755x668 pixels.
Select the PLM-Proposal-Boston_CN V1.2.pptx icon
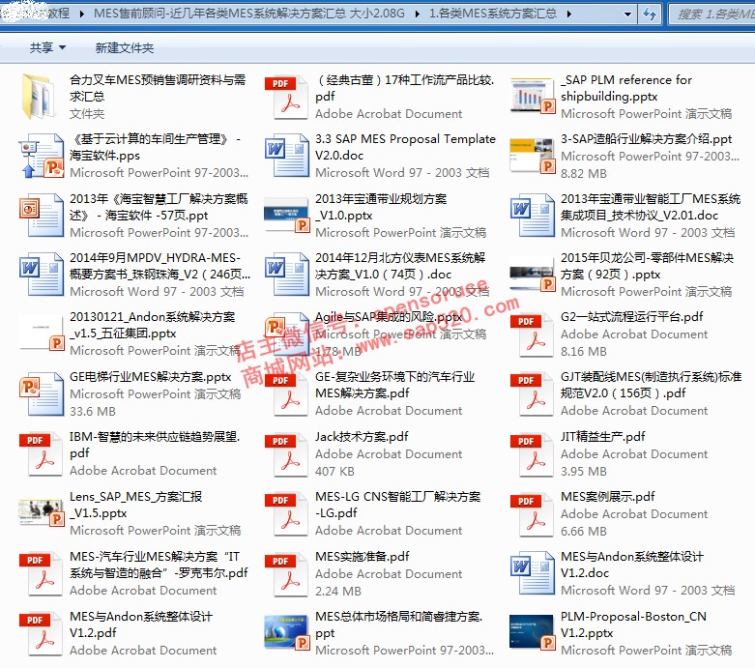(532, 632)
